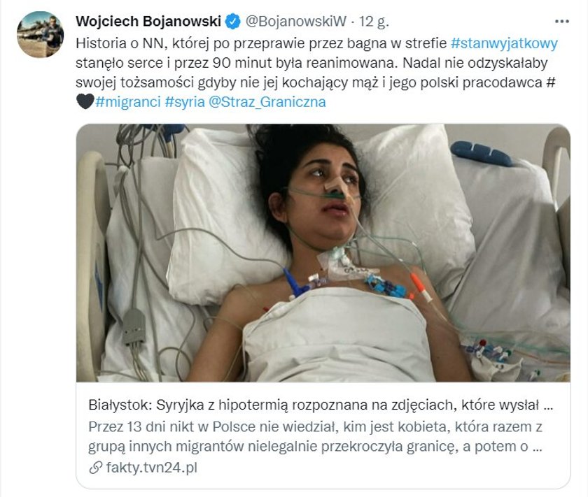Open the #syria hashtag
The width and height of the screenshot is (588, 497).
(x=185, y=102)
